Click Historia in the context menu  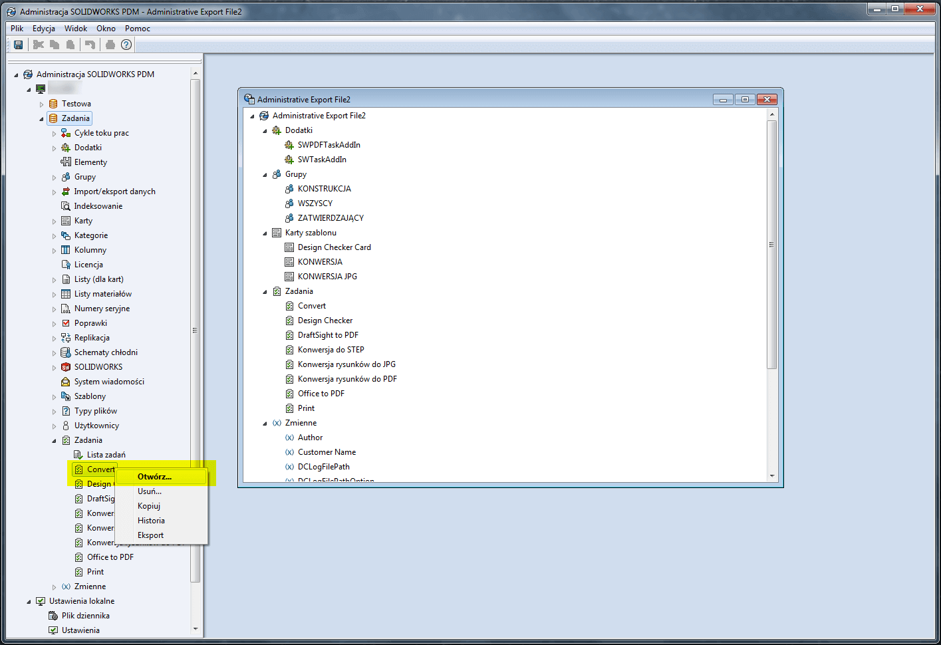click(x=151, y=520)
